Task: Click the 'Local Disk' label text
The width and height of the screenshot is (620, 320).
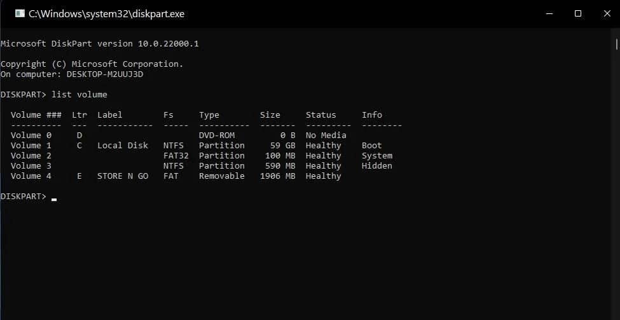Action: [123, 146]
